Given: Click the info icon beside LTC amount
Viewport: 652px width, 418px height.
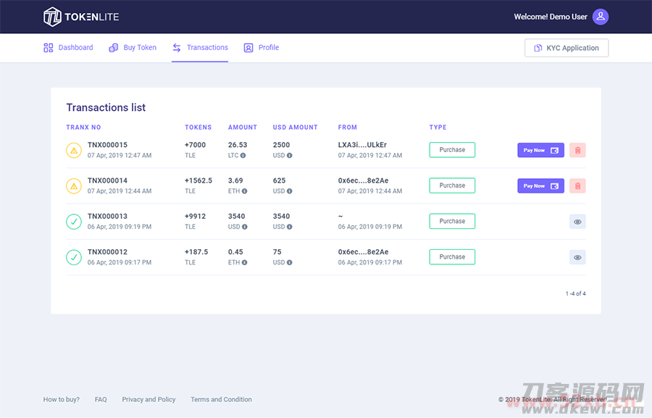Looking at the screenshot, I should pos(243,156).
